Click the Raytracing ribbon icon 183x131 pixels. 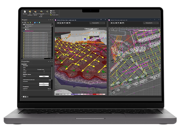(47, 12)
